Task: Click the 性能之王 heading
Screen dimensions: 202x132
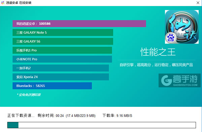Action: coord(158,52)
